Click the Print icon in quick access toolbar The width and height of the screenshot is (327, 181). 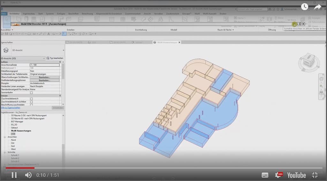tap(29, 34)
